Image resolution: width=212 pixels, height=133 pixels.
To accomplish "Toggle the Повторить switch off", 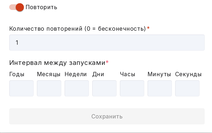I will [x=17, y=7].
